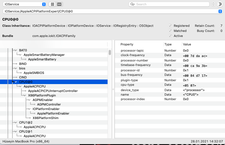Collapse the BAT0 tree node
Image resolution: width=225 pixels, height=145 pixels.
16,50
